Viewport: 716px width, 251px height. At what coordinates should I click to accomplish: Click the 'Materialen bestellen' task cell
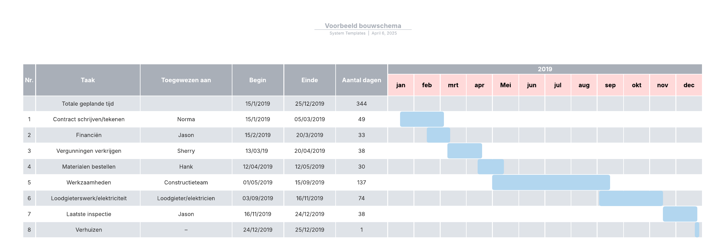[89, 166]
